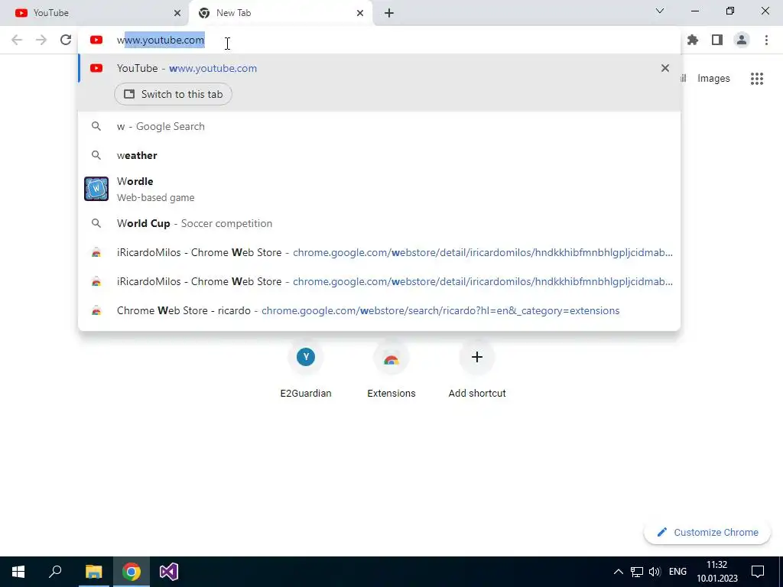Image resolution: width=783 pixels, height=587 pixels.
Task: Switch to the YouTube browser tab
Action: [95, 13]
